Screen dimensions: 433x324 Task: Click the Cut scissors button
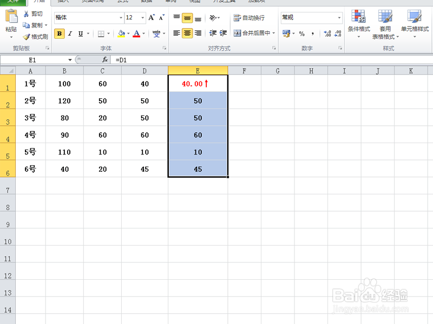[x=33, y=14]
